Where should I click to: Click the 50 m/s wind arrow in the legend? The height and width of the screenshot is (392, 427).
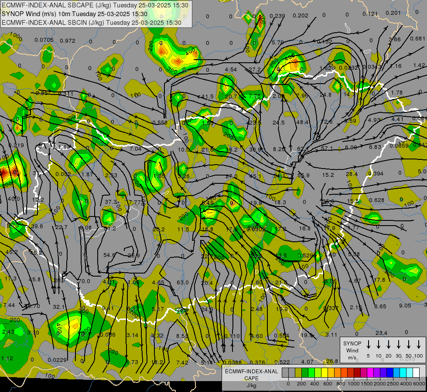[x=409, y=345]
